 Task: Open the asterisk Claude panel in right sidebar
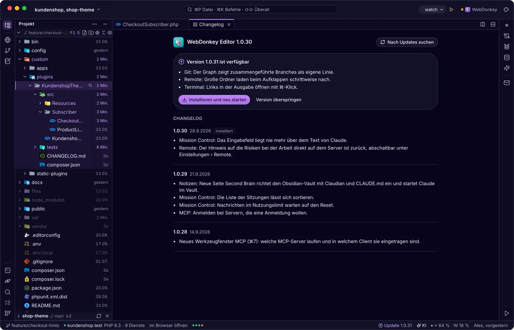507,25
